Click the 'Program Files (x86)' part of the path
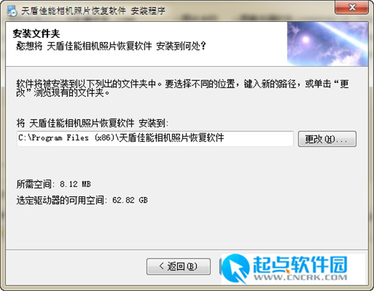The height and width of the screenshot is (291, 374). (x=73, y=138)
